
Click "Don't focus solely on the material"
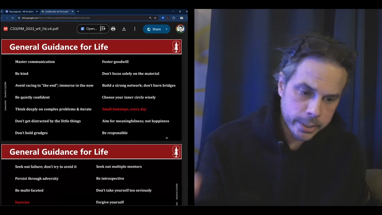pyautogui.click(x=131, y=73)
